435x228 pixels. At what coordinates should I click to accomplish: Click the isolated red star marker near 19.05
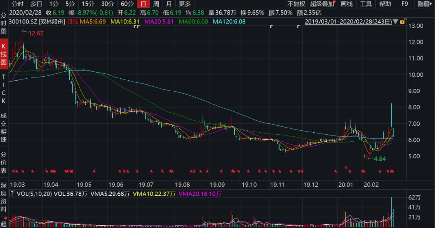[x=94, y=172]
